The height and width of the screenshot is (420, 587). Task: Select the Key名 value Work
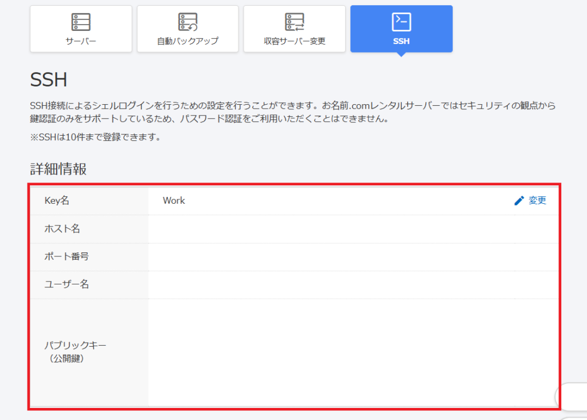(174, 201)
